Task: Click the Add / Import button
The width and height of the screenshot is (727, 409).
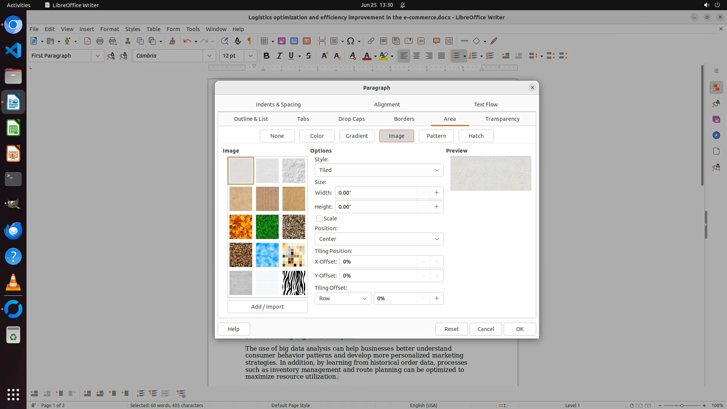Action: pyautogui.click(x=267, y=307)
